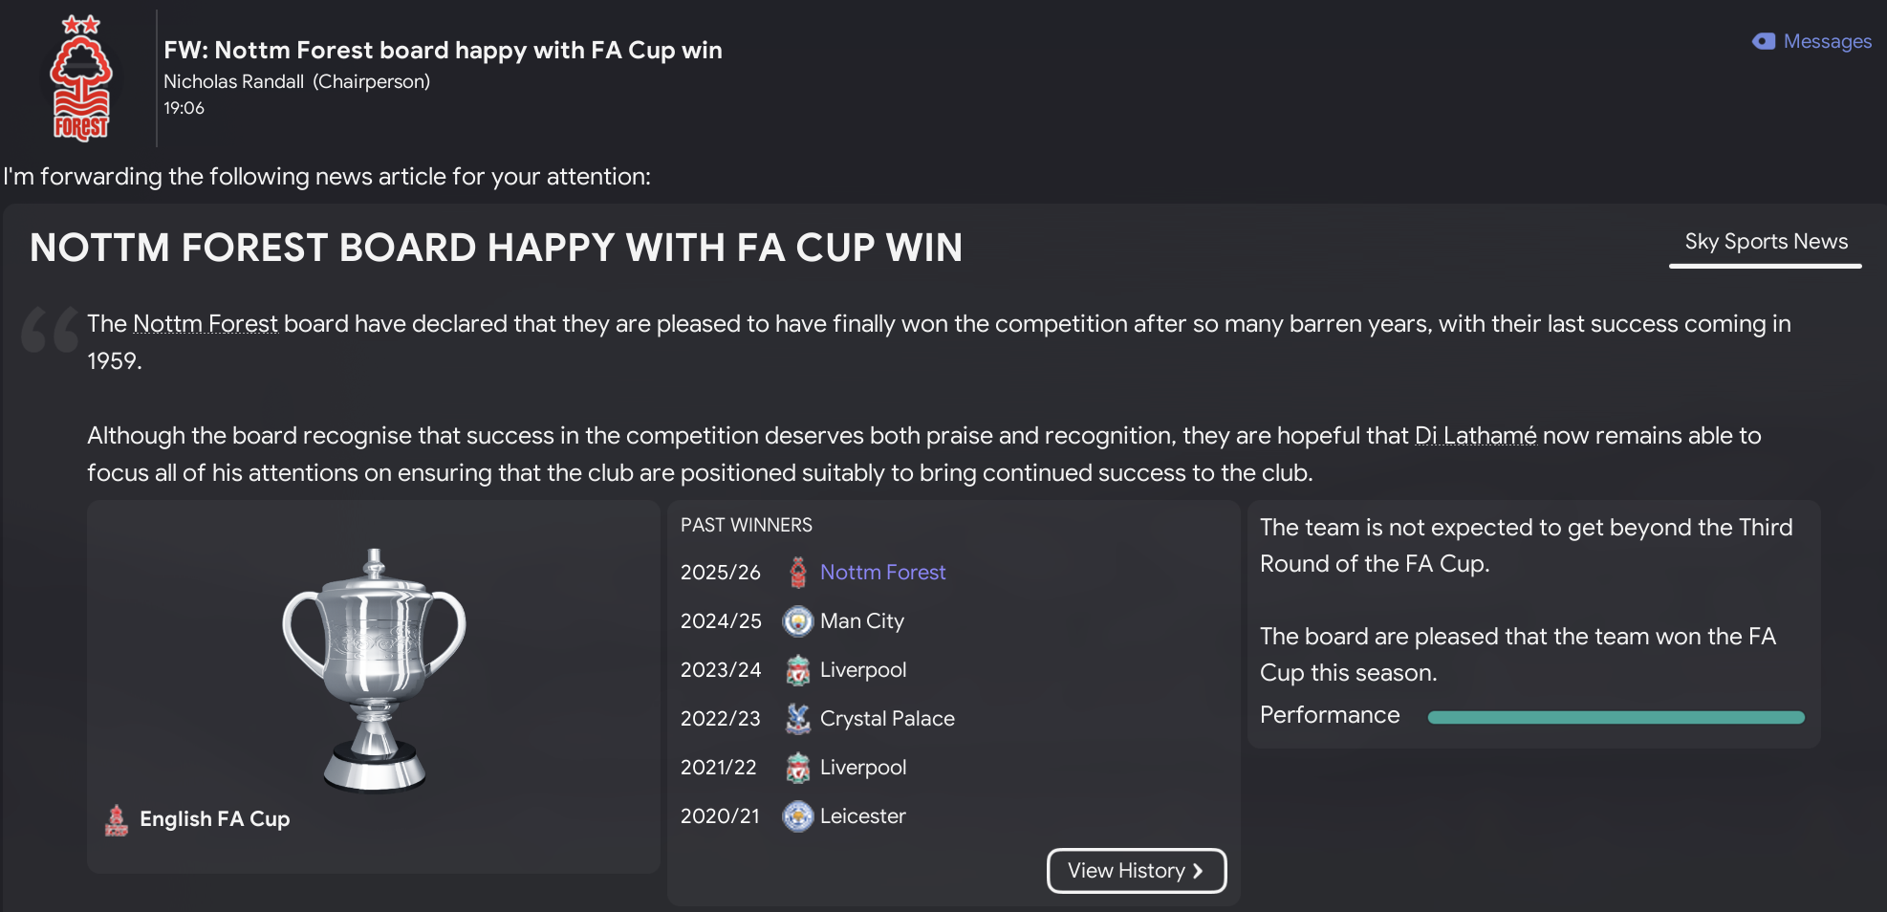Click Liverpool badge for 2021/22
Image resolution: width=1887 pixels, height=912 pixels.
[798, 768]
